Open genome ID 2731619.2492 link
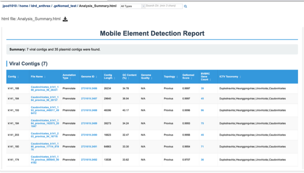The height and width of the screenshot is (173, 304). pos(89,160)
